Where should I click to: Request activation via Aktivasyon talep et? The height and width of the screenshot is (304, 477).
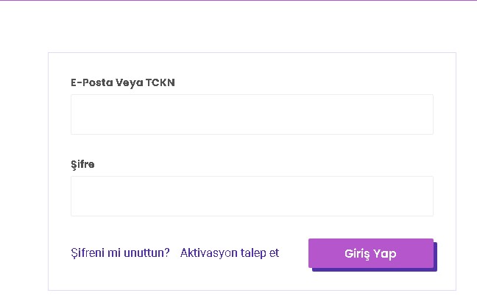tap(230, 252)
